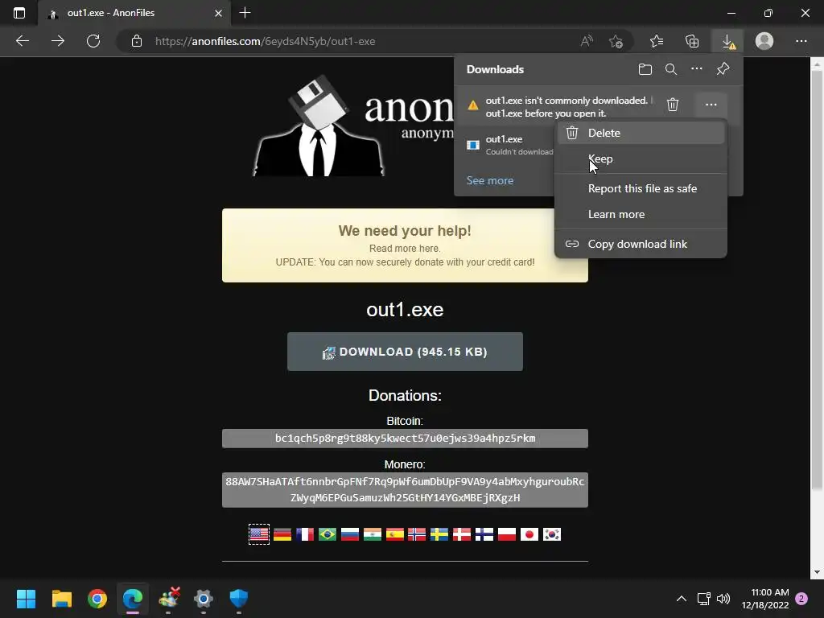Toggle the Downloads toolbar button

pos(728,41)
